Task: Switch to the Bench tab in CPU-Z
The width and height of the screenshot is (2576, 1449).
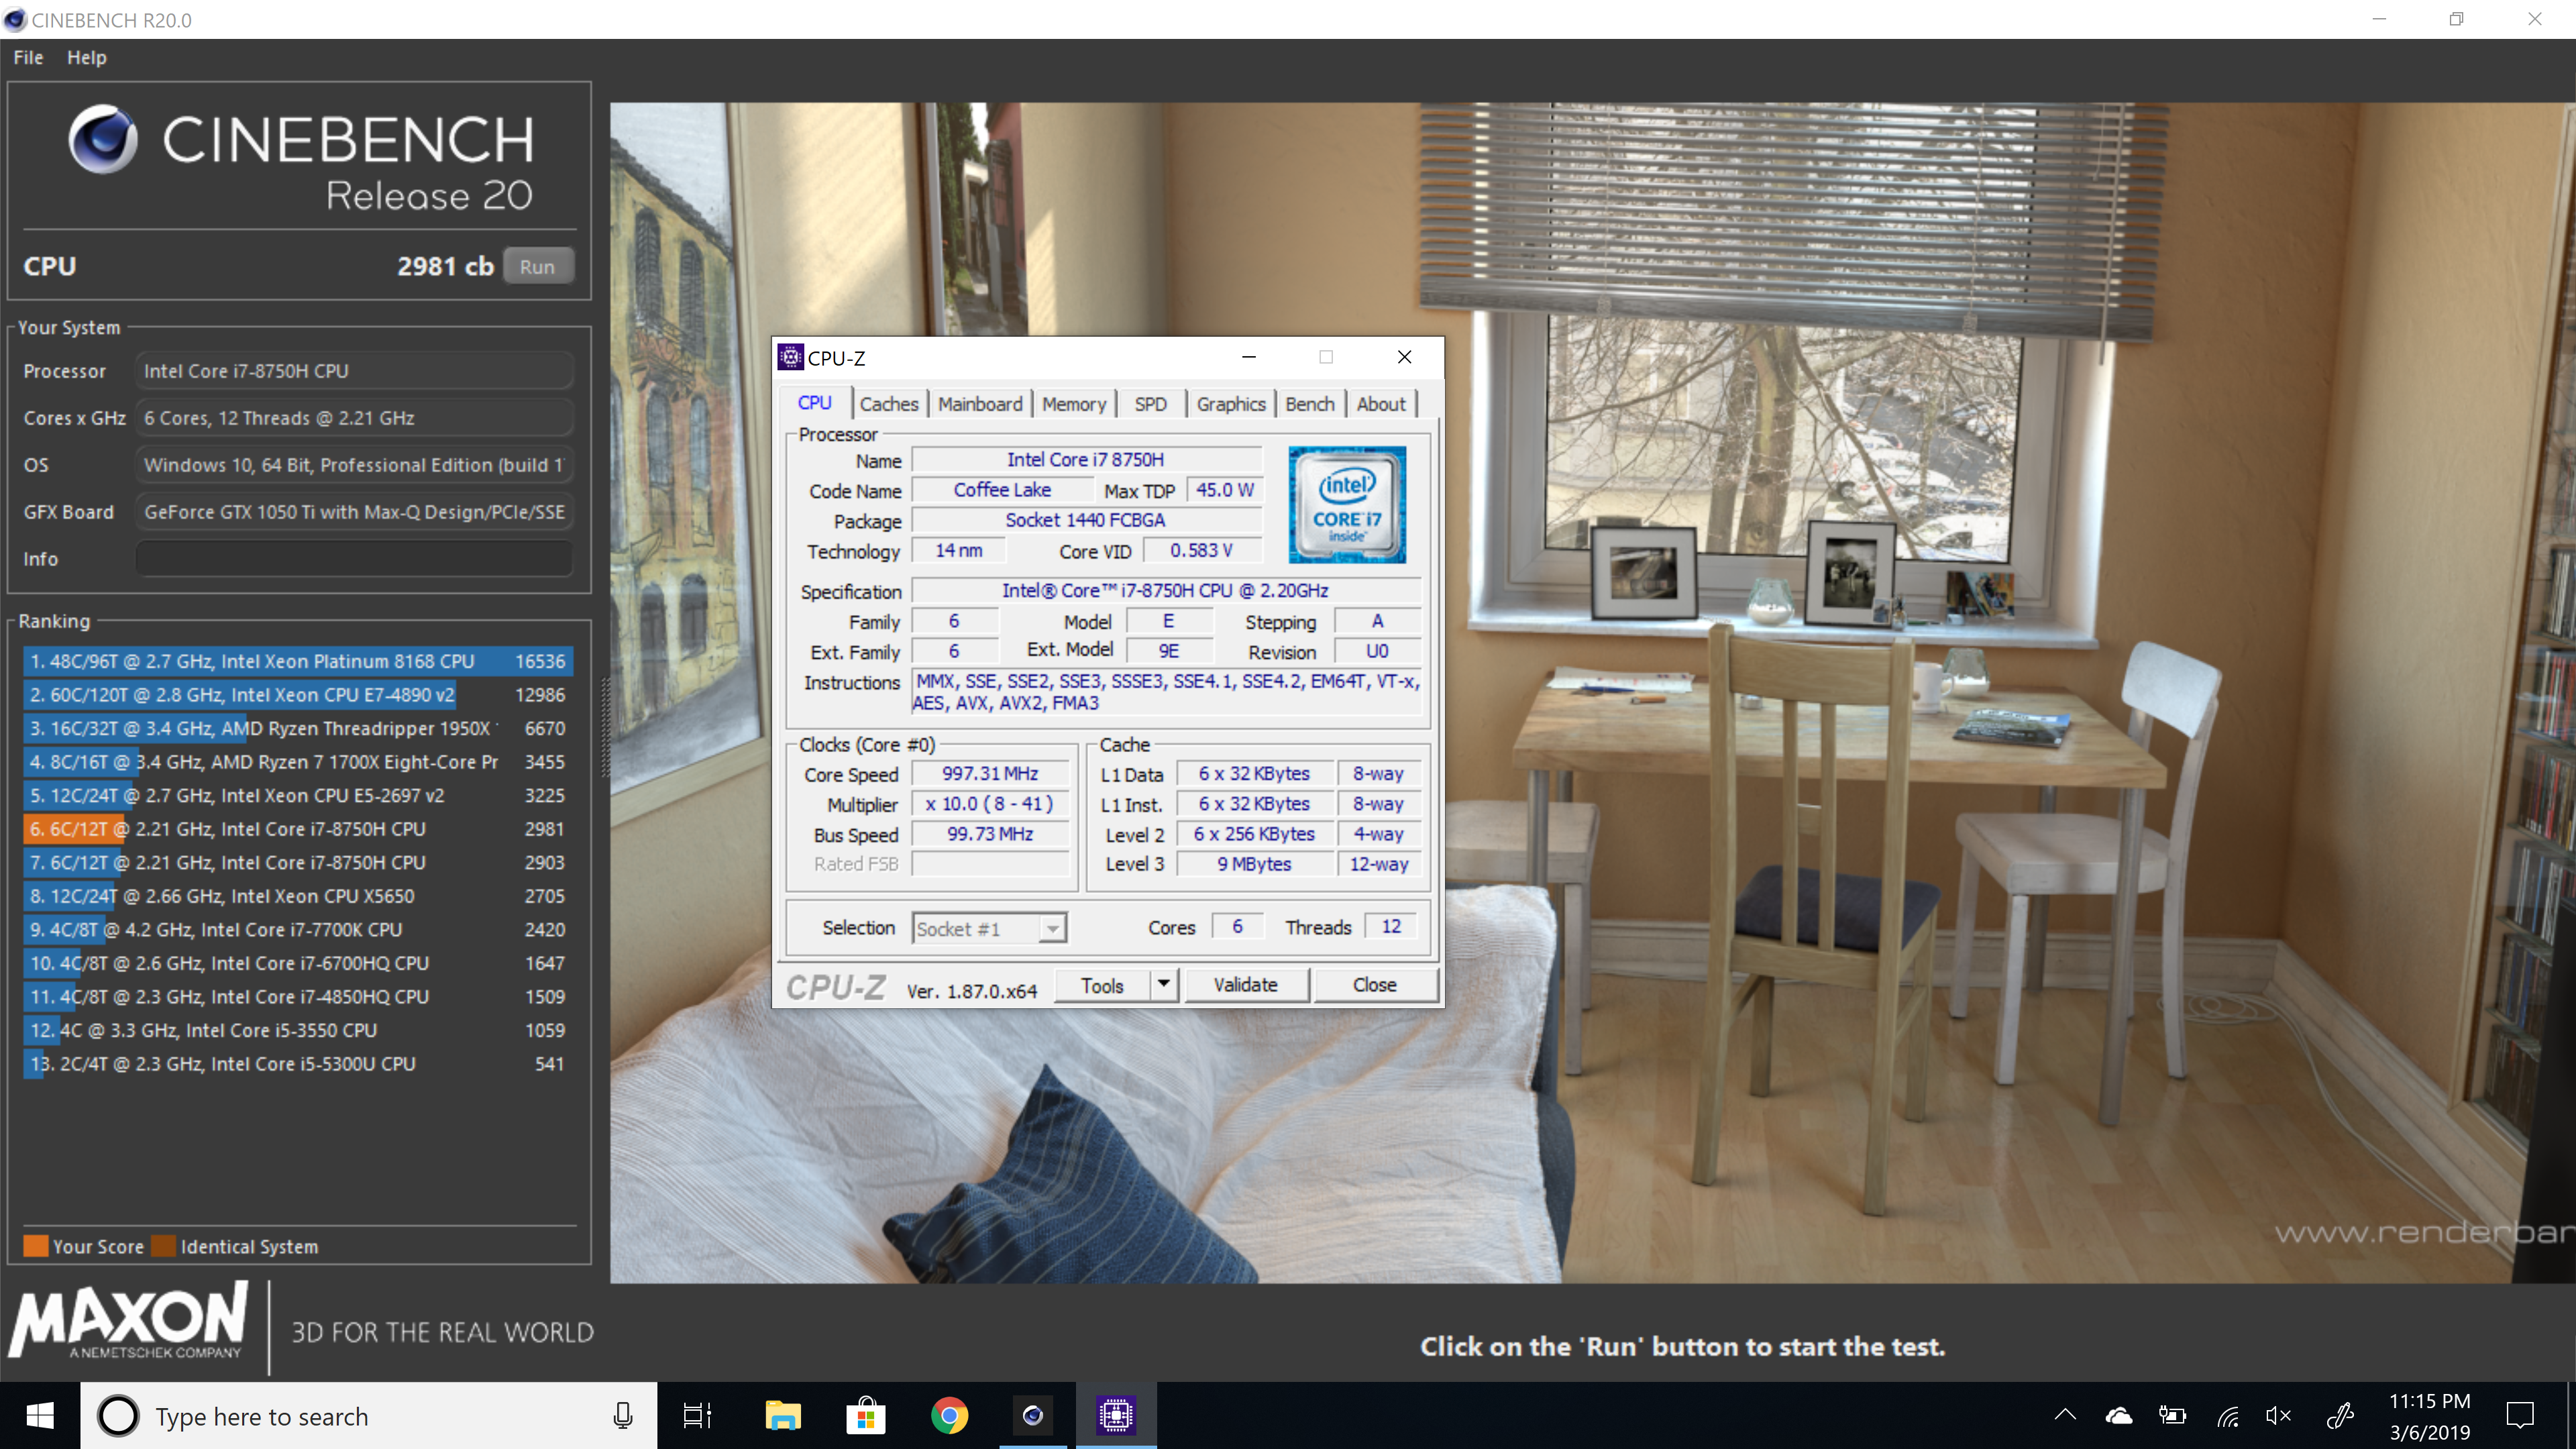Action: [x=1310, y=404]
